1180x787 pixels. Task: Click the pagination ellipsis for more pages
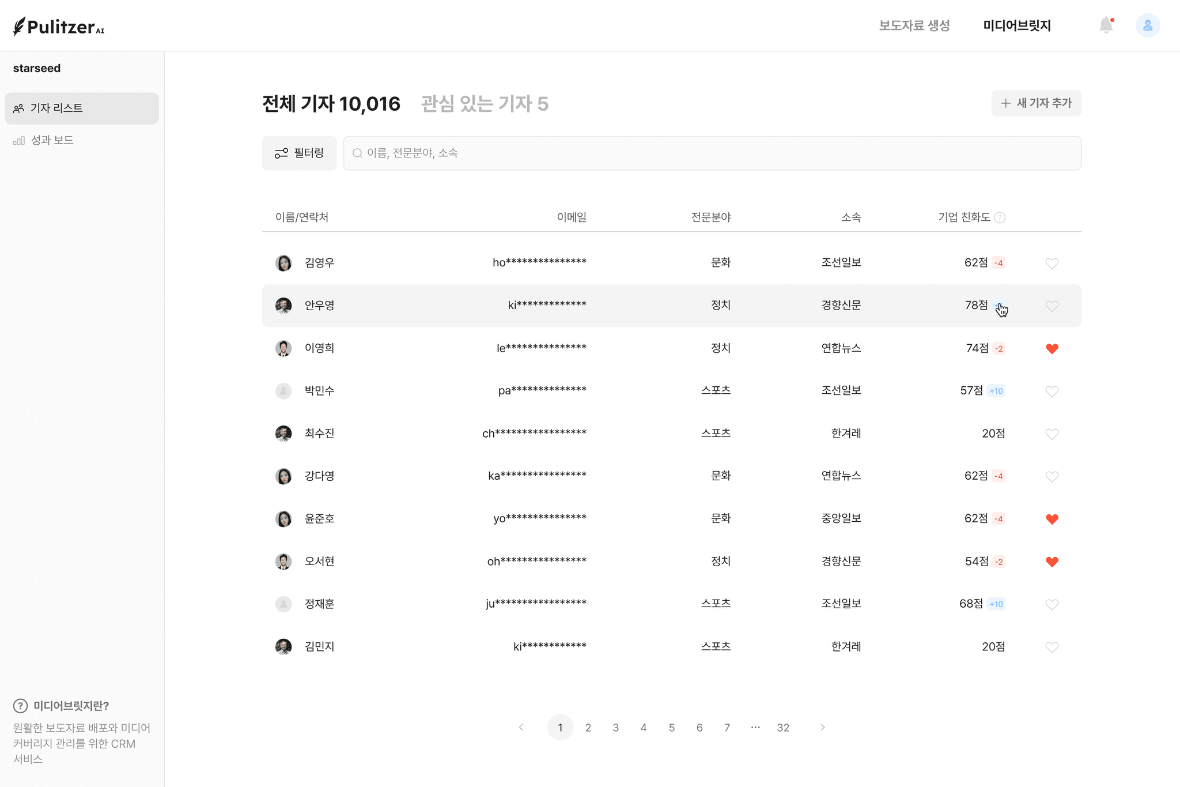click(755, 728)
